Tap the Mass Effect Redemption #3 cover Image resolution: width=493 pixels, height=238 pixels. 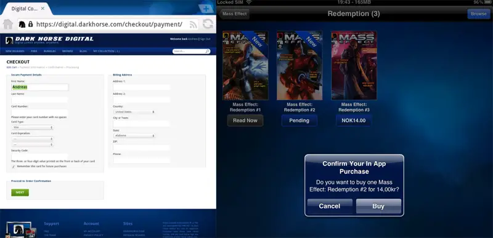point(354,65)
